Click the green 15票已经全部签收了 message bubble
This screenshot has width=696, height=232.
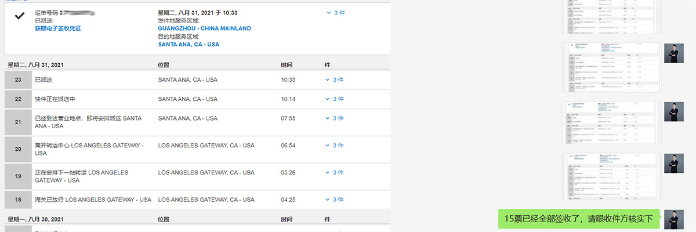(579, 219)
